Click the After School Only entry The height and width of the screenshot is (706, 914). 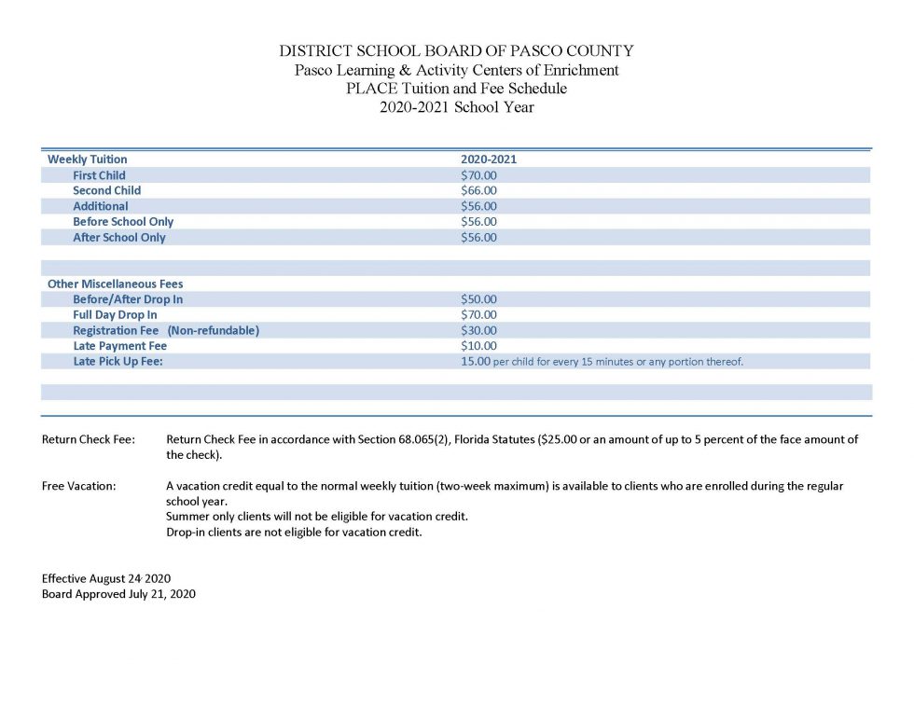click(118, 237)
